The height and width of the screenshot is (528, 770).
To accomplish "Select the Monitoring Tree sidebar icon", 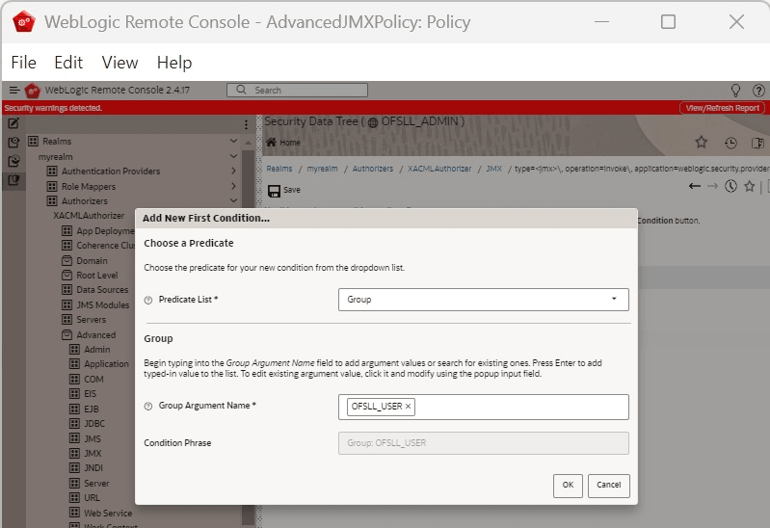I will (x=13, y=161).
